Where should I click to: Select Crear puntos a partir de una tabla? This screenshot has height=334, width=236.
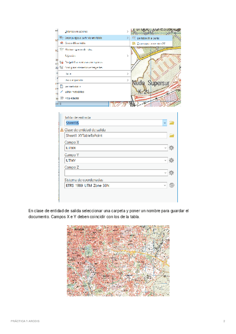click(x=94, y=38)
